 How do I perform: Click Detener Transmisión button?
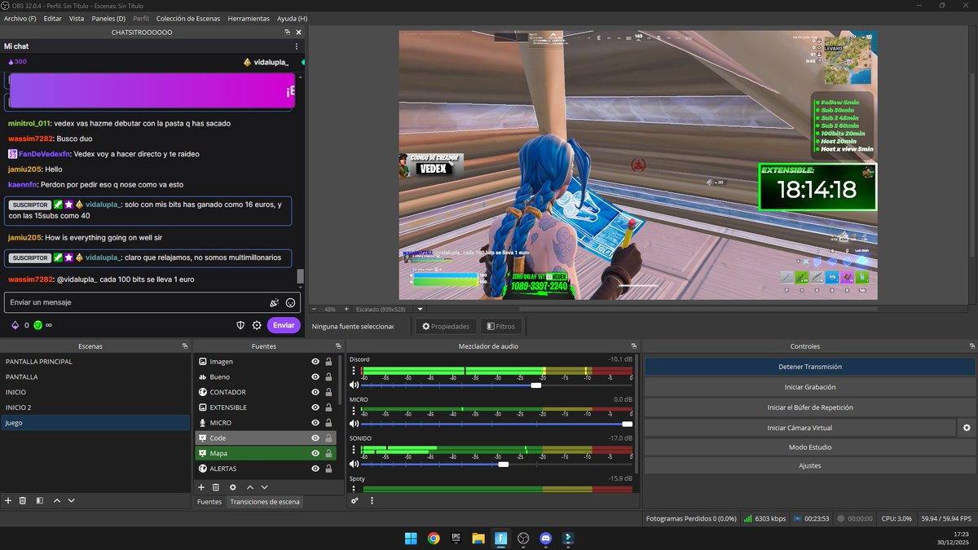click(x=810, y=367)
